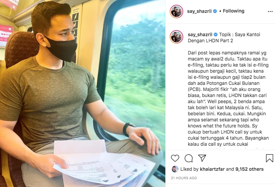
Task: Click the caption title about LHDN Part 2
Action: [x=224, y=38]
